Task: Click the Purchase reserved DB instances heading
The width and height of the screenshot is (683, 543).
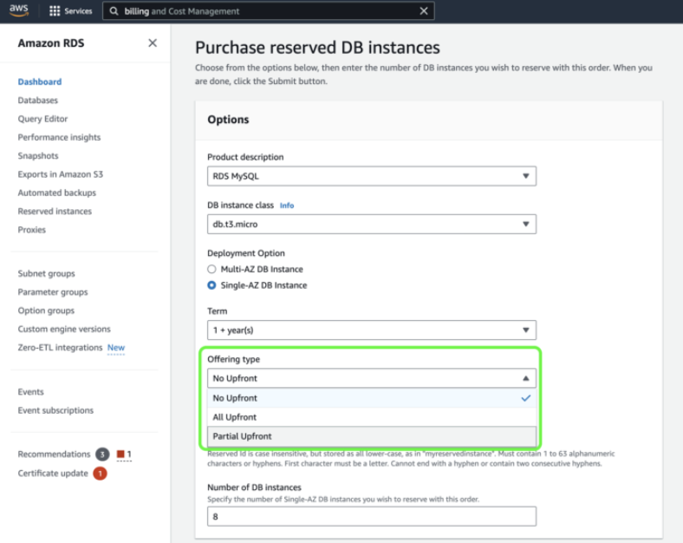Action: coord(317,48)
